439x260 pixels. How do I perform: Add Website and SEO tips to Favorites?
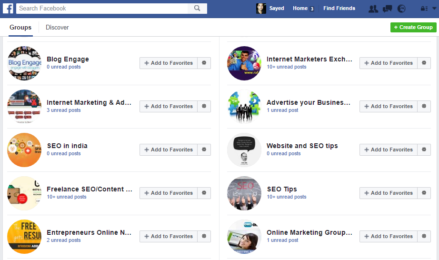[x=389, y=150]
